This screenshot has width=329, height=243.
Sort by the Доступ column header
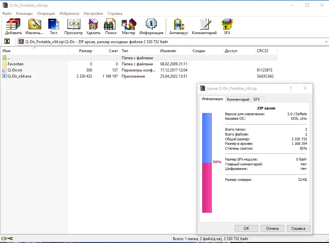[239, 51]
